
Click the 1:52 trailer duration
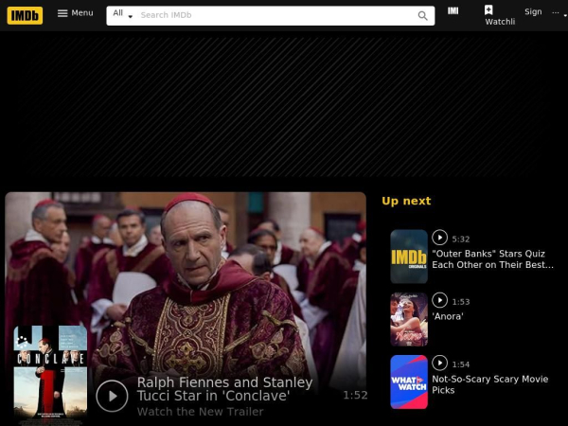pos(355,395)
